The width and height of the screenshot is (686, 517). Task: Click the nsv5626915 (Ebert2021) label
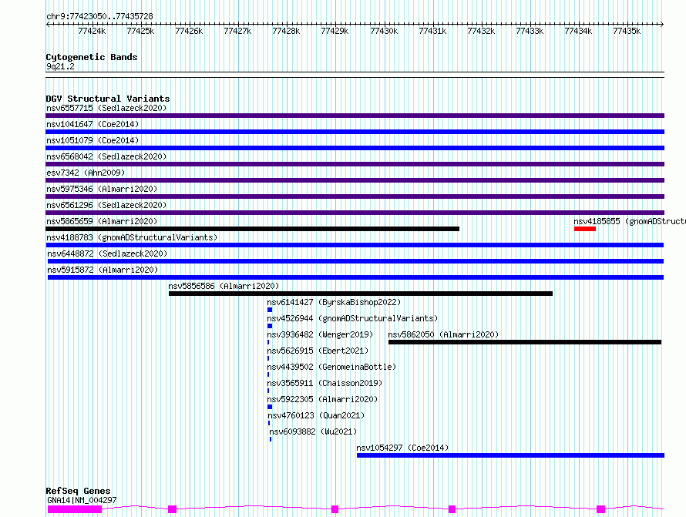318,351
